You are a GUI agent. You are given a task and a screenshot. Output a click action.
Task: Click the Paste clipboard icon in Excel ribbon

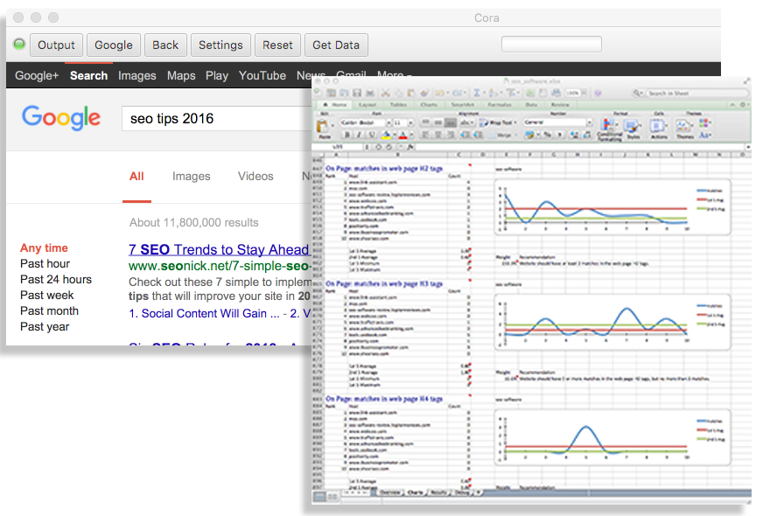(322, 127)
